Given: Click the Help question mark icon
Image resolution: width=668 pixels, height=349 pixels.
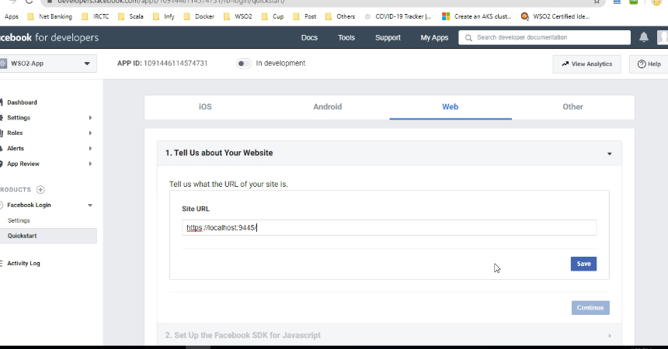Looking at the screenshot, I should [x=642, y=64].
